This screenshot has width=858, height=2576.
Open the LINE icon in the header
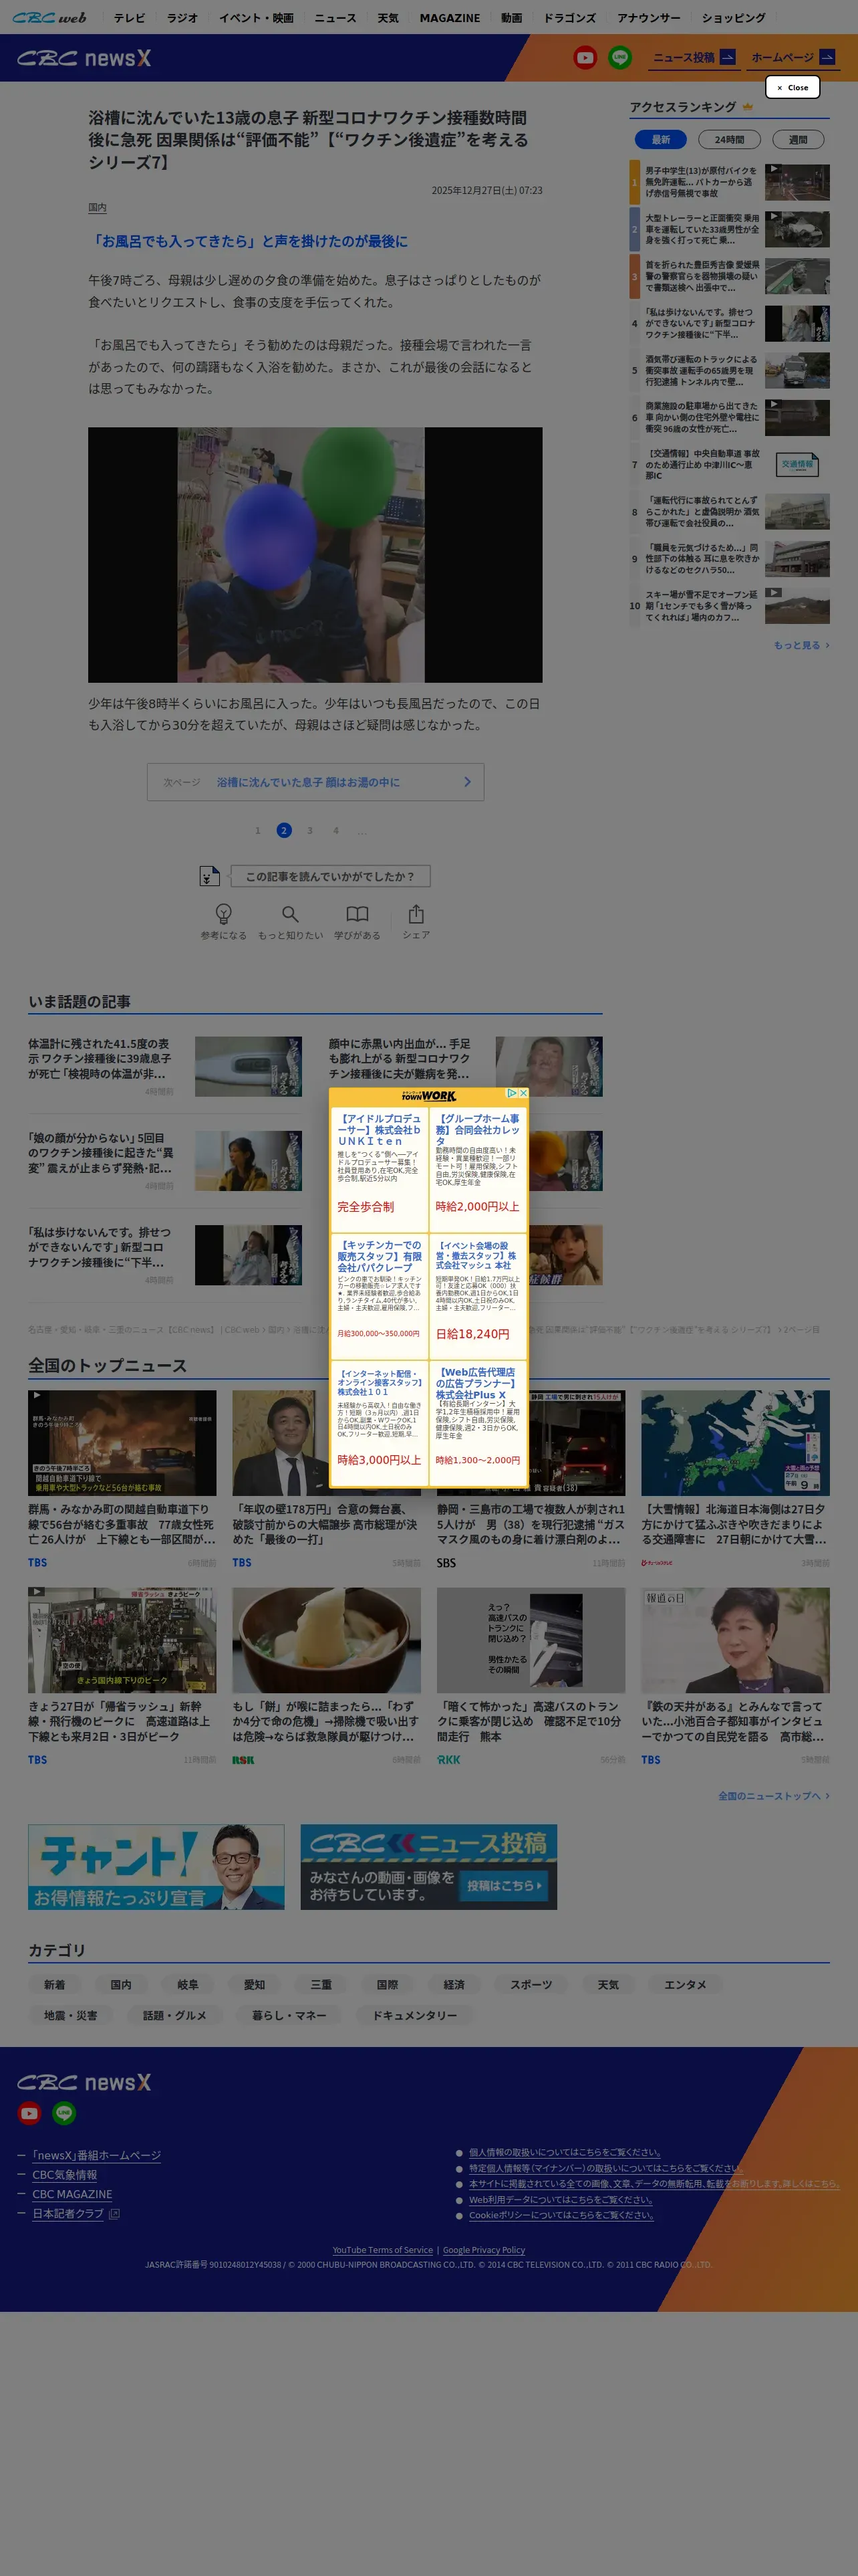click(620, 58)
